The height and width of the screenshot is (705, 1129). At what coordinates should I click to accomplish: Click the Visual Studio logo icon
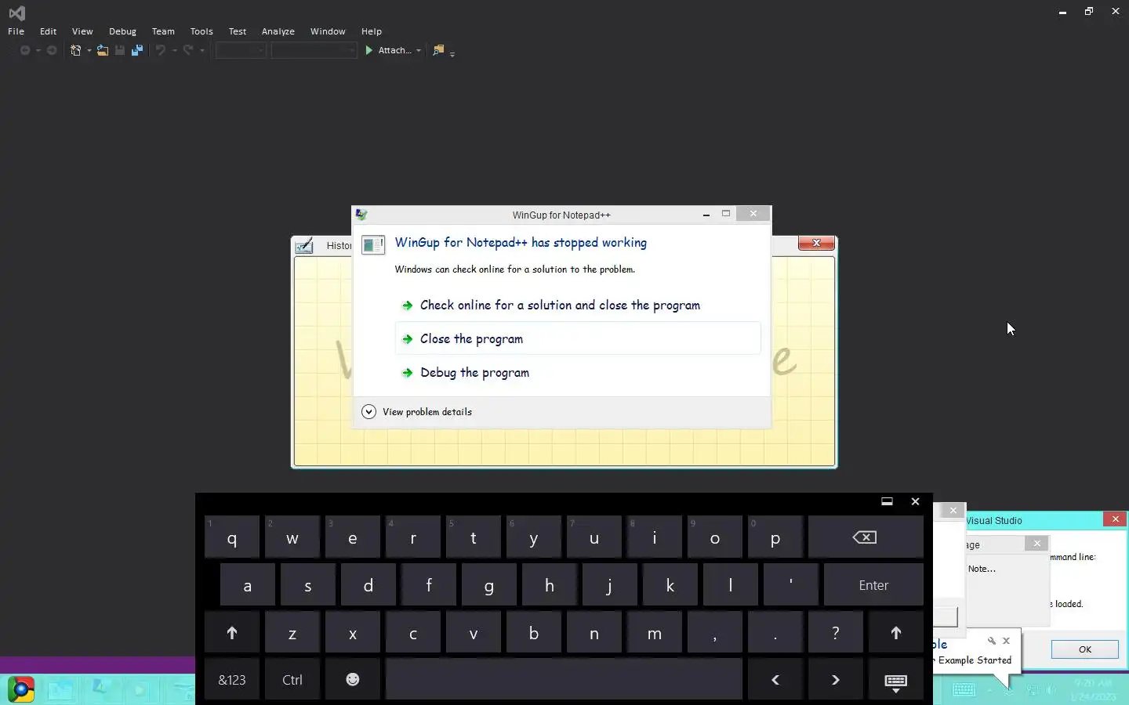16,13
